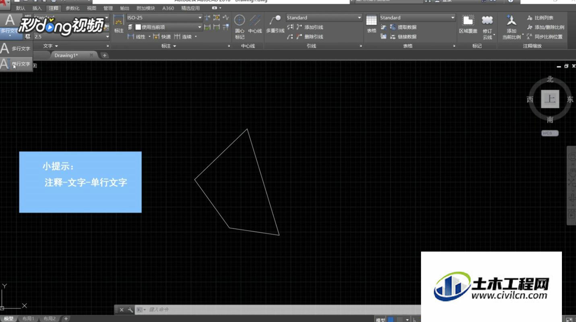
Task: Open the table Standard style dropdown
Action: (453, 18)
